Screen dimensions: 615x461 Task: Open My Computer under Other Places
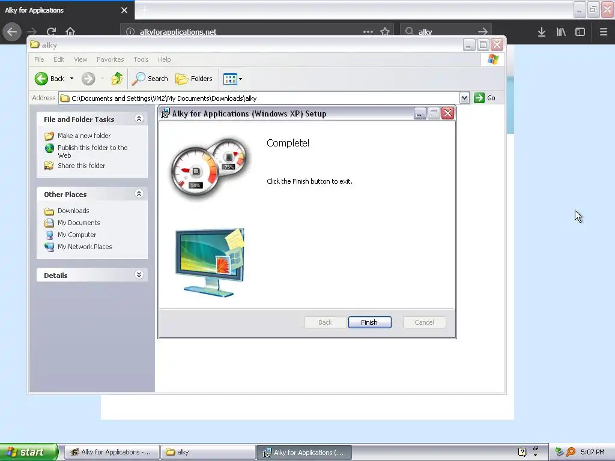pos(77,235)
